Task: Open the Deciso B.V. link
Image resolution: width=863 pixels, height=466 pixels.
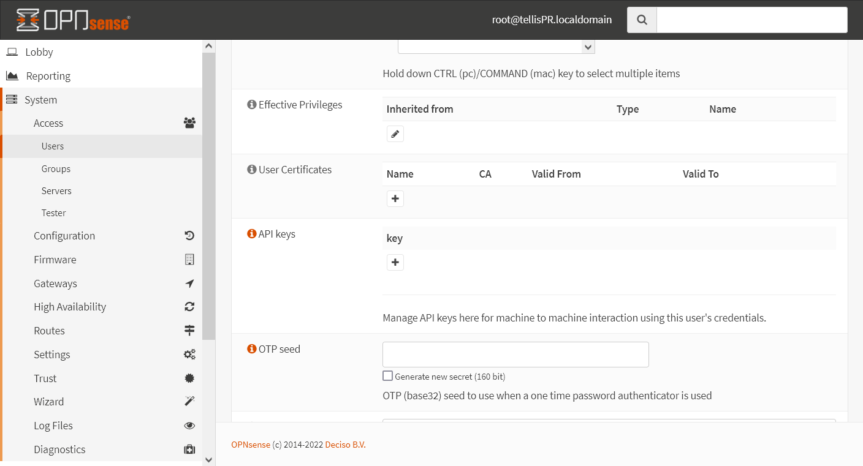Action: 346,445
